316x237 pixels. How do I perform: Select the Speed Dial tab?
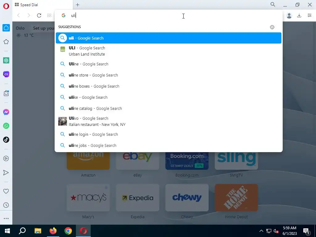pyautogui.click(x=43, y=5)
